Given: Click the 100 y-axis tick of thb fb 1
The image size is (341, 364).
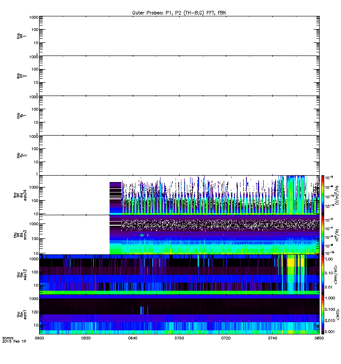Looking at the screenshot, I should [35, 109].
